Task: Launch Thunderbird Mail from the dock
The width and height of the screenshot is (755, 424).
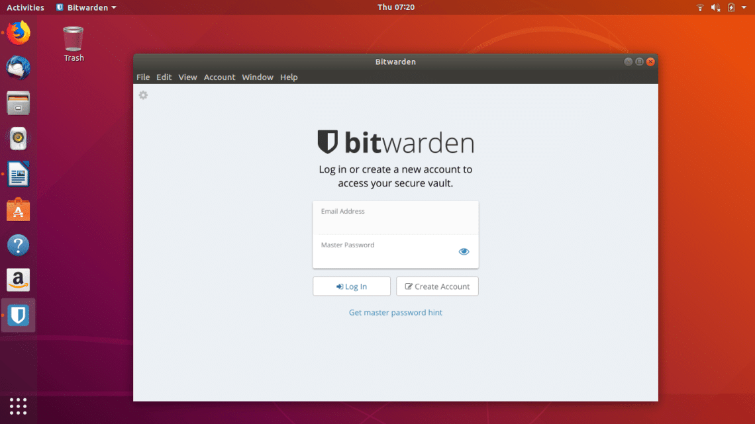Action: [19, 68]
